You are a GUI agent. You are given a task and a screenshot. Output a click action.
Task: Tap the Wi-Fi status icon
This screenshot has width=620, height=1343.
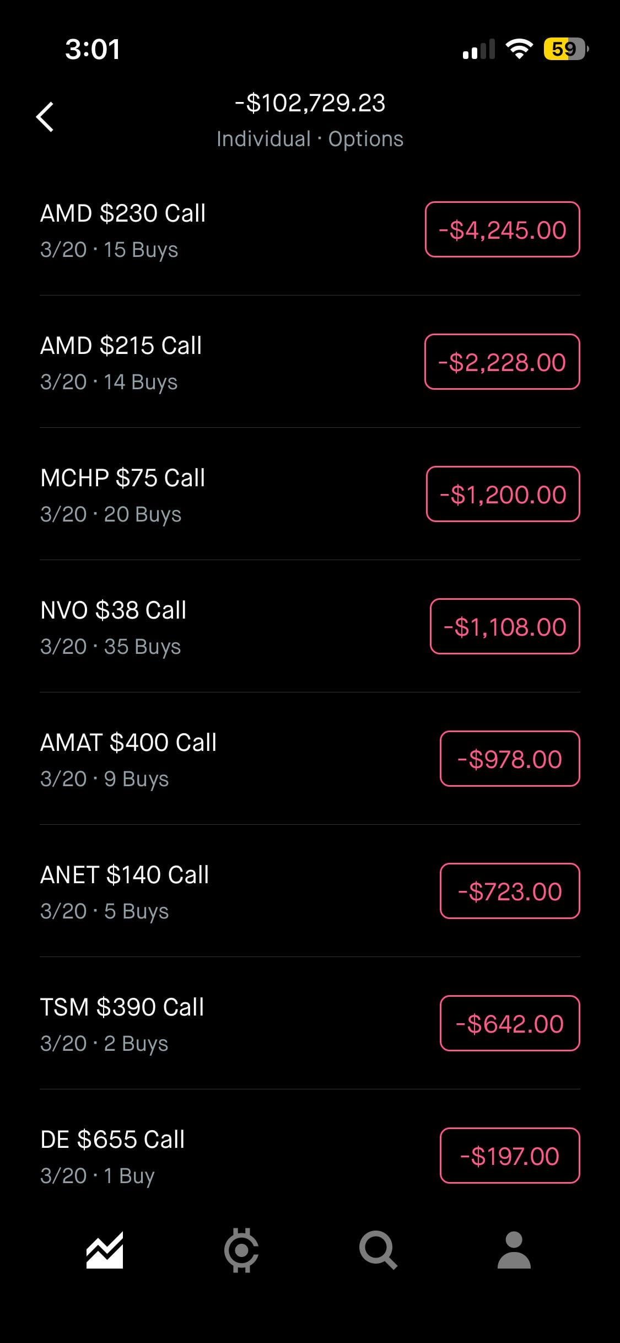tap(519, 49)
